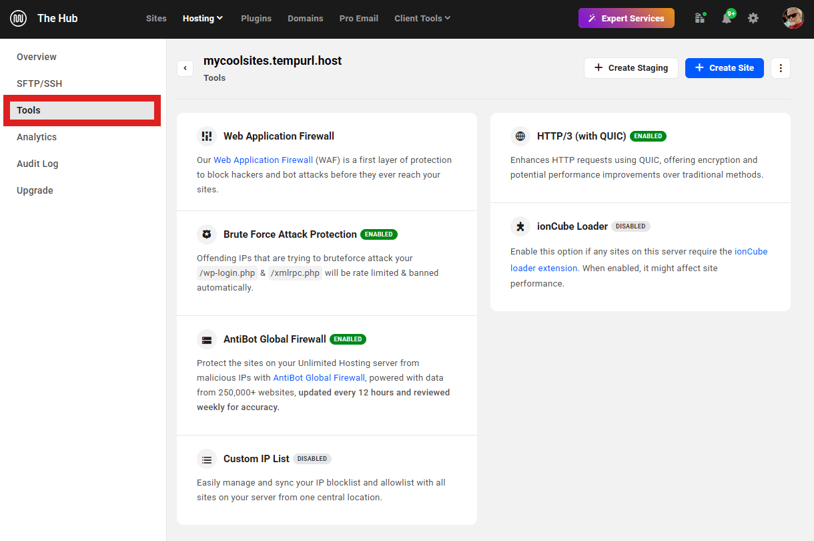This screenshot has width=814, height=541.
Task: Click the Custom IP List icon
Action: (207, 459)
